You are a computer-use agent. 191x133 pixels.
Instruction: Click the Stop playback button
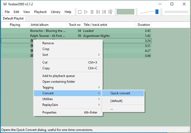click(x=79, y=12)
